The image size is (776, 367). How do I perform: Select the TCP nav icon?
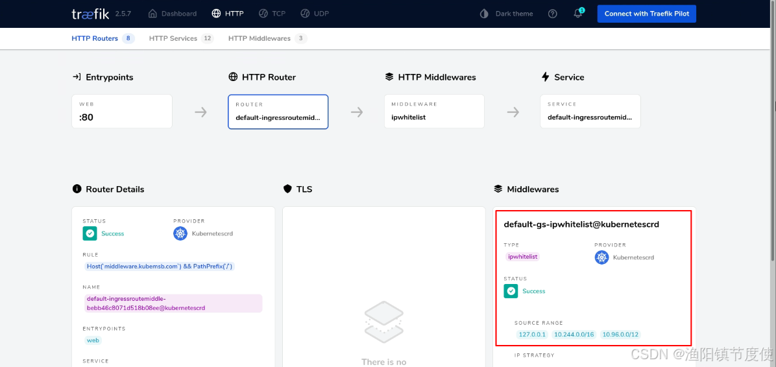click(263, 14)
